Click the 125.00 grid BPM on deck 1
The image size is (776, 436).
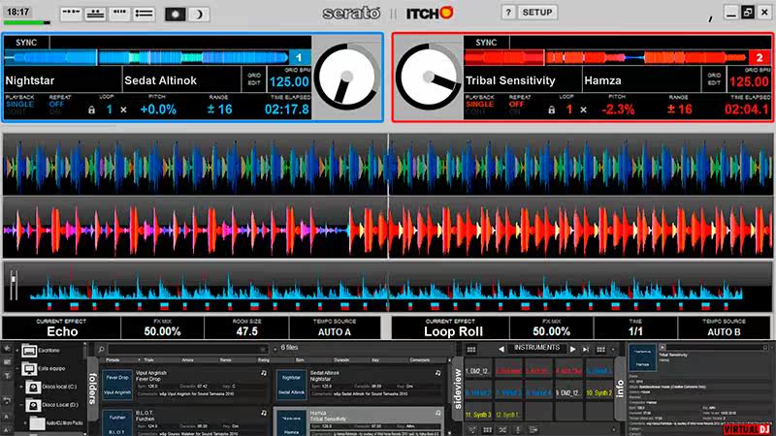pyautogui.click(x=289, y=81)
